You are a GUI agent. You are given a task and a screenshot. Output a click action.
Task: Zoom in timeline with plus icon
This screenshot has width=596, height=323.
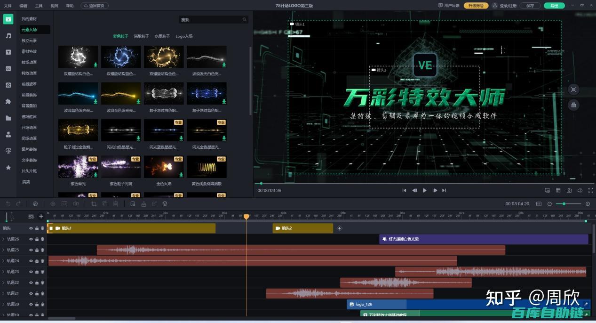[x=588, y=204]
